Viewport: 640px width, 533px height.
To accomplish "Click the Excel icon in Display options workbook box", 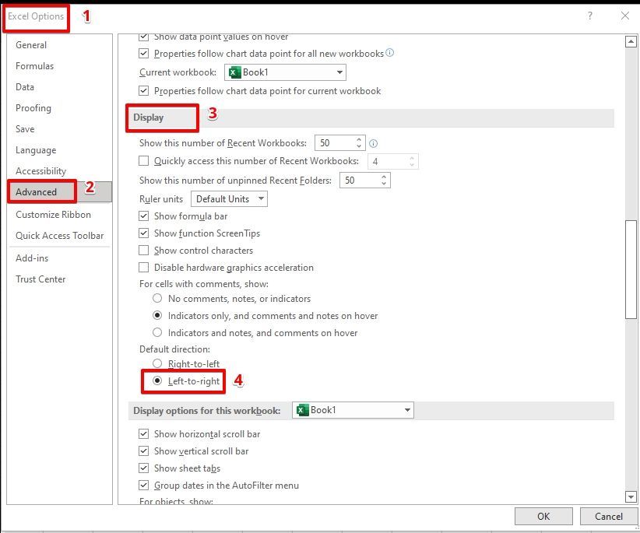I will pos(302,410).
